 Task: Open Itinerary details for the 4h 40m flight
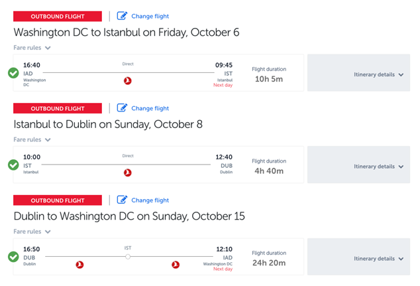(378, 167)
